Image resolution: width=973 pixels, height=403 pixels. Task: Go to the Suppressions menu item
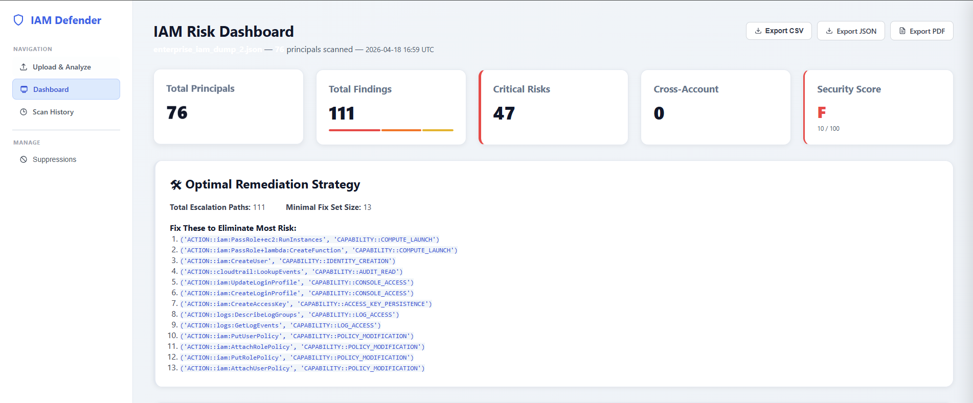point(54,159)
